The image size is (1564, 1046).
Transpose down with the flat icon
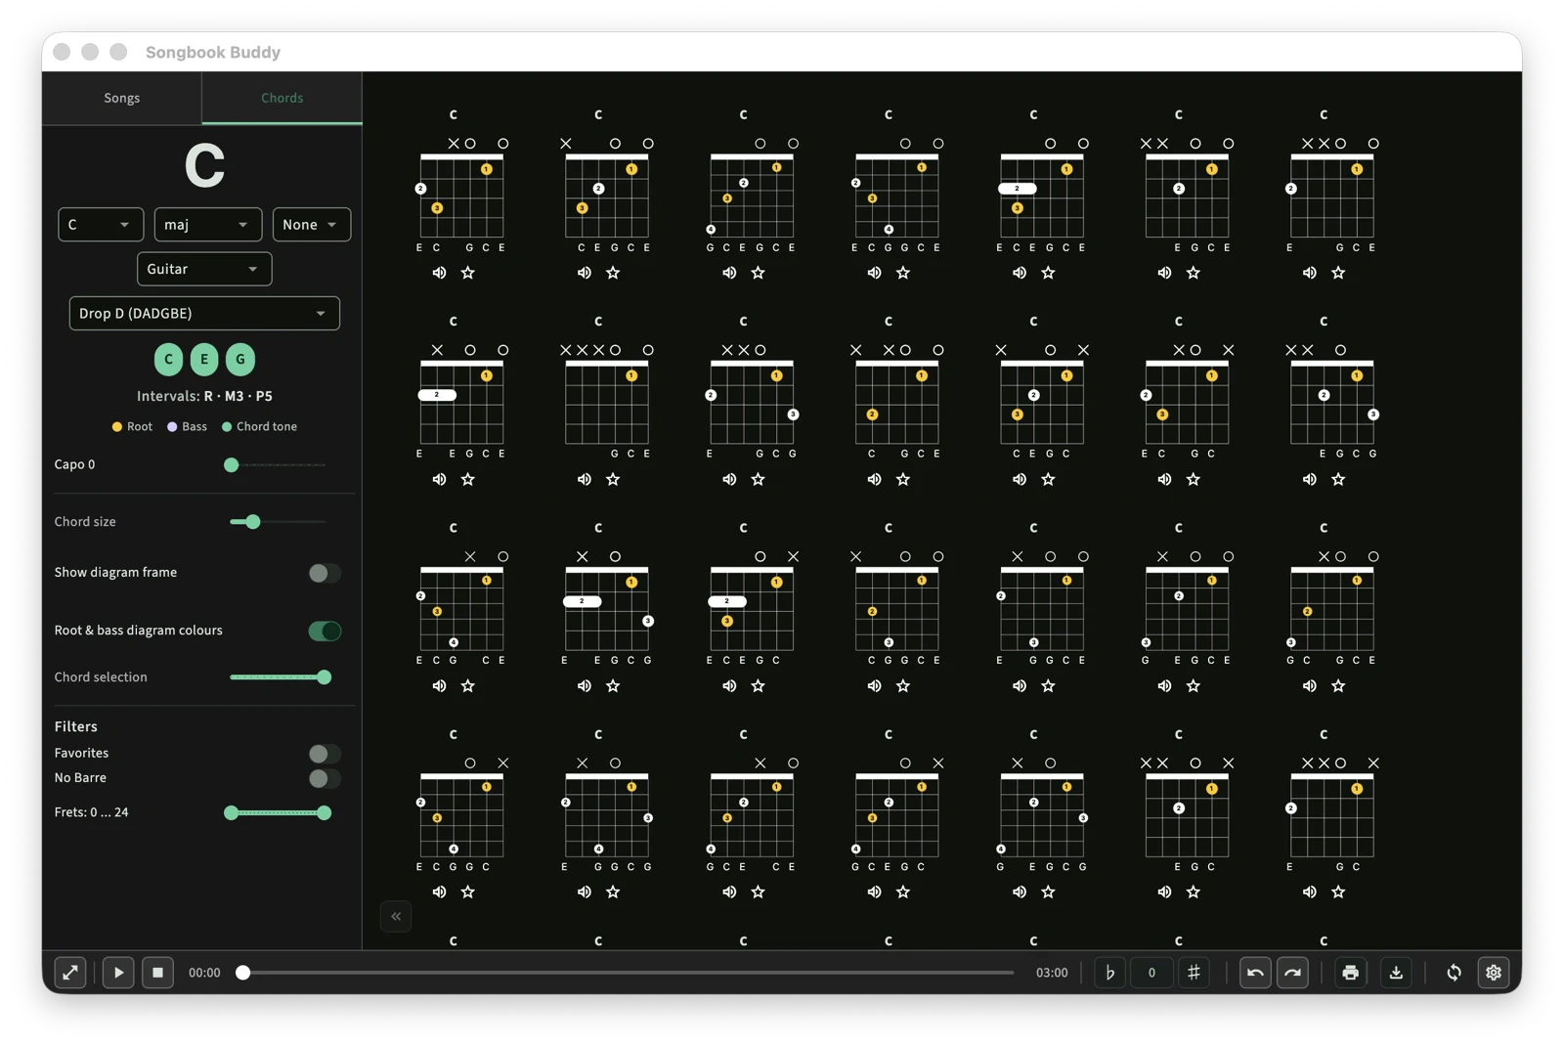(1109, 973)
